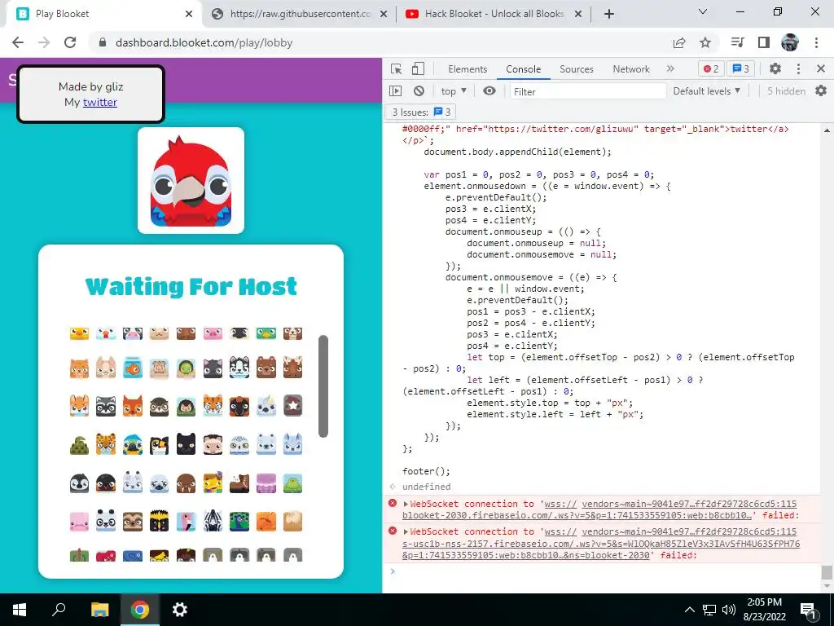Show hidden system tray icons
834x626 pixels.
point(689,610)
